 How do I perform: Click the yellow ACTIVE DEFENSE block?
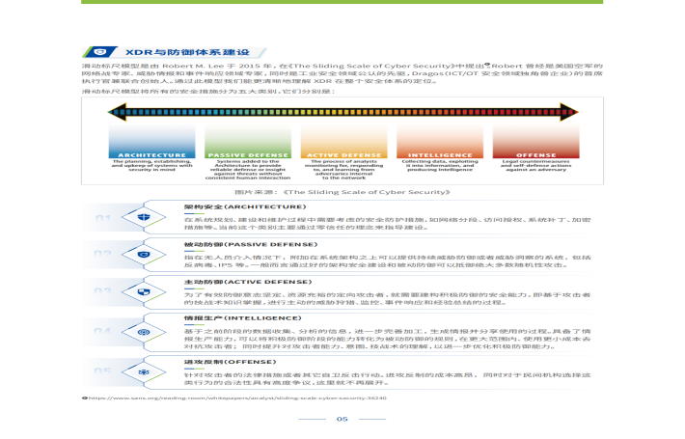point(343,141)
